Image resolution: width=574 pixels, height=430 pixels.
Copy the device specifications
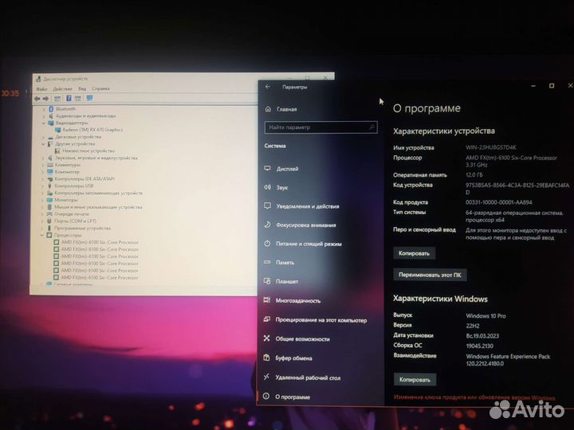tap(415, 253)
